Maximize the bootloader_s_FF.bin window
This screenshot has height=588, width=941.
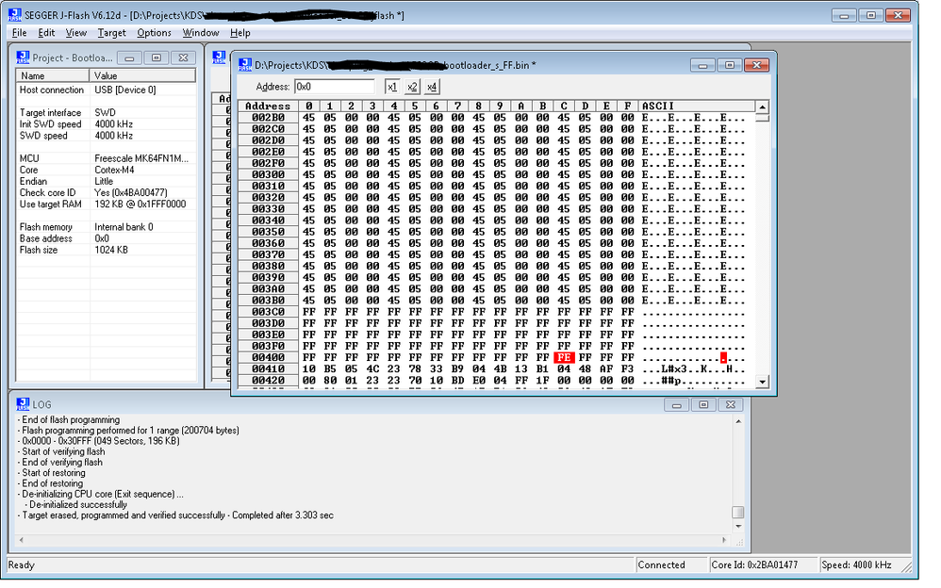coord(730,65)
